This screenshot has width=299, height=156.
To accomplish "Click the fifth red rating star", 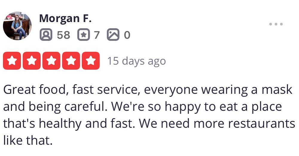I will click(91, 61).
